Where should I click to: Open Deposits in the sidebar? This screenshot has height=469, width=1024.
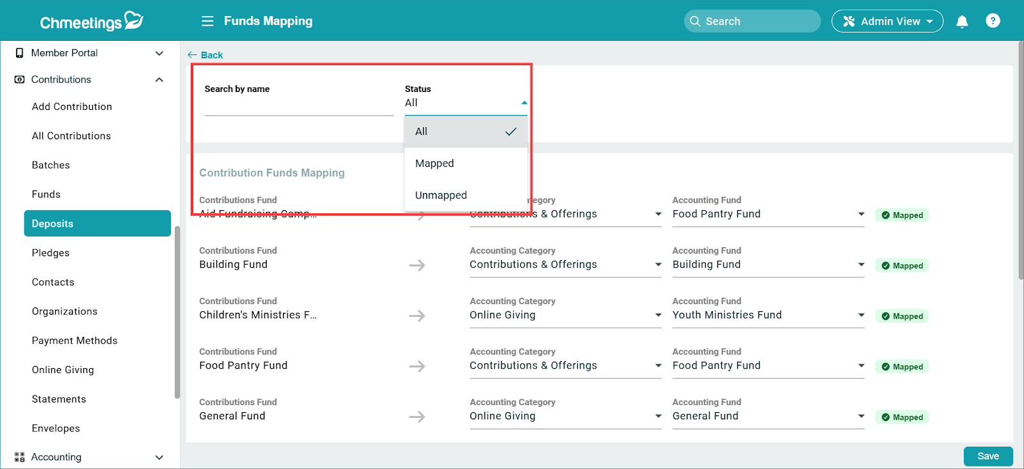click(x=97, y=224)
